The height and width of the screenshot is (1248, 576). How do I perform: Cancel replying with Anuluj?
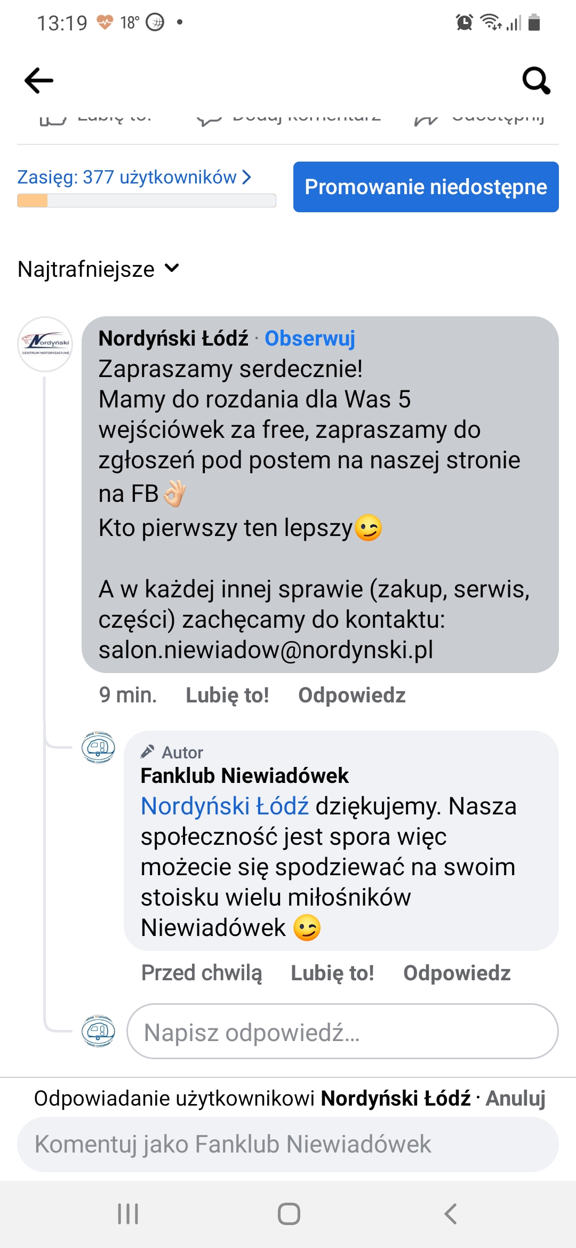[x=515, y=1098]
